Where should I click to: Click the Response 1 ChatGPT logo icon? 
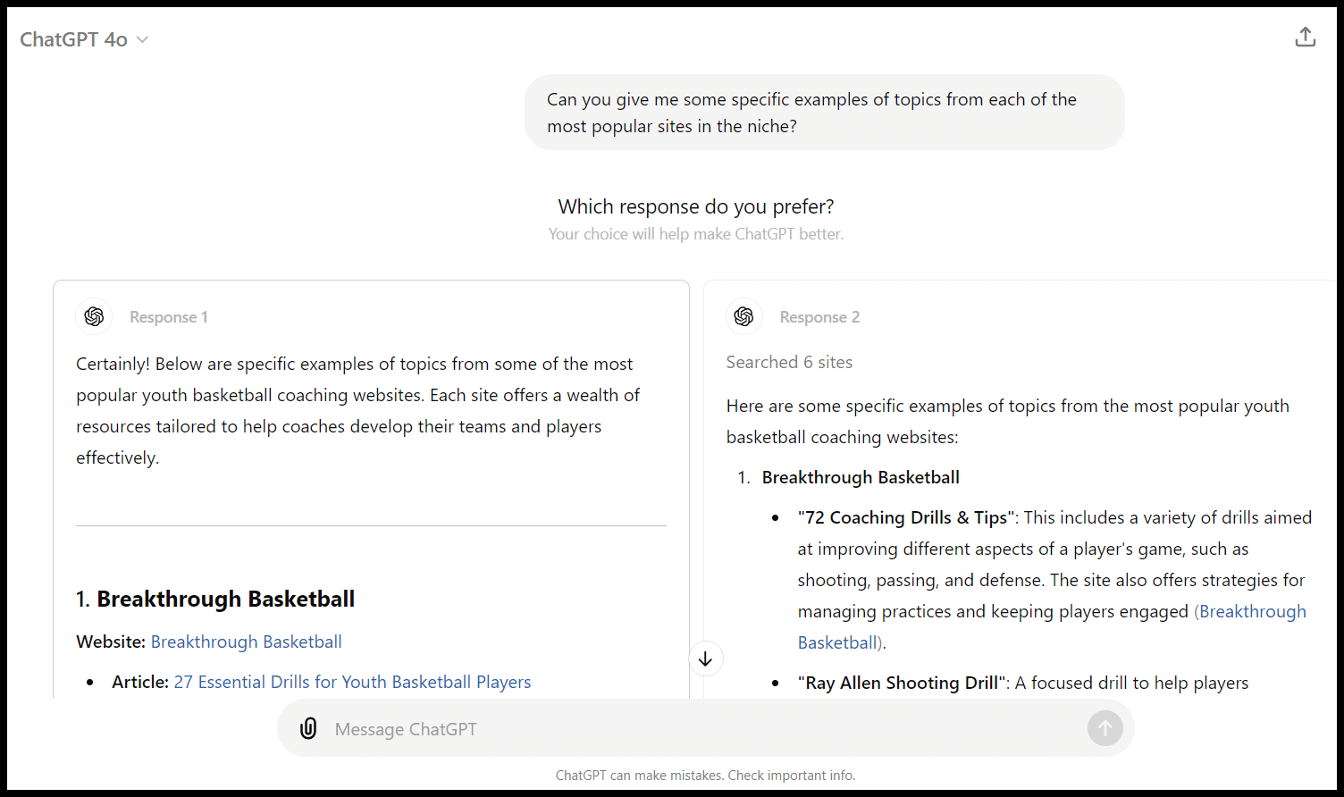coord(94,316)
